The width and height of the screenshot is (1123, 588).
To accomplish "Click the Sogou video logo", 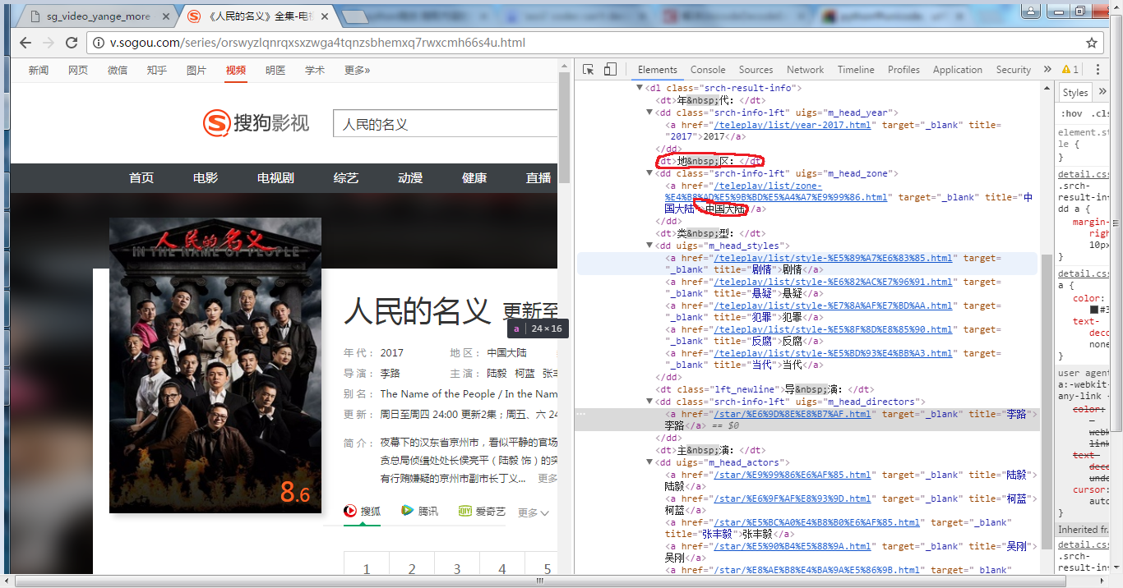I will 256,123.
